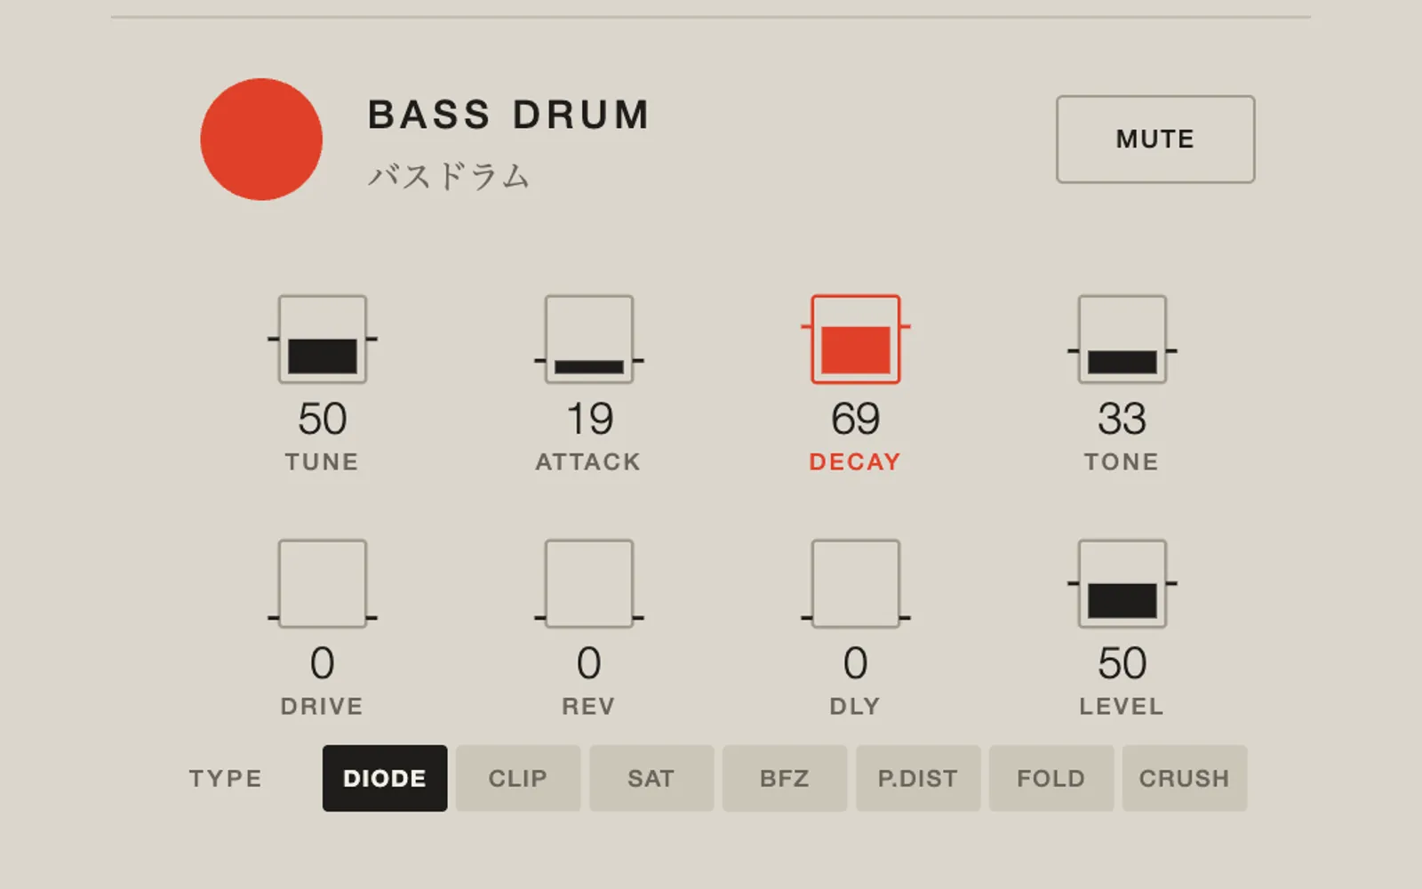This screenshot has height=889, width=1422.
Task: Switch distortion type to BFZ
Action: 785,778
